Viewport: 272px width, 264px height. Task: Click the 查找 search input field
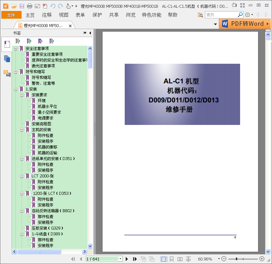coord(221,15)
